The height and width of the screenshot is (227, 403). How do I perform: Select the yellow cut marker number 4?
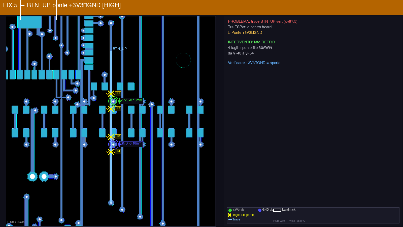[x=111, y=152]
